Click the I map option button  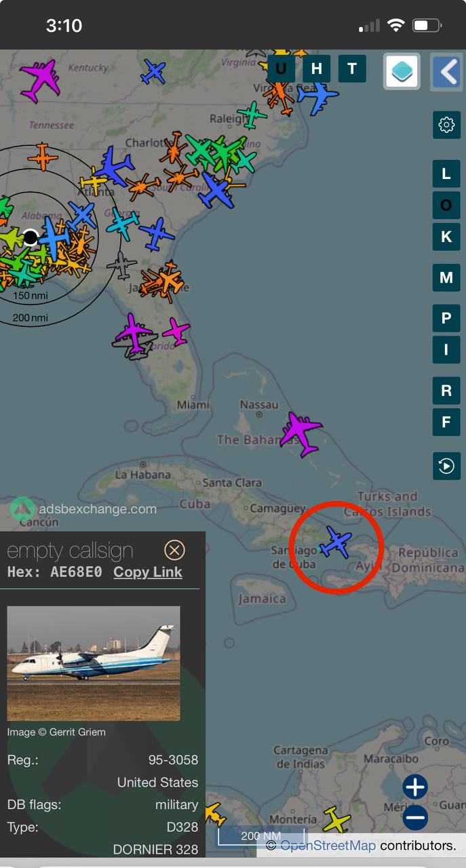pyautogui.click(x=446, y=350)
